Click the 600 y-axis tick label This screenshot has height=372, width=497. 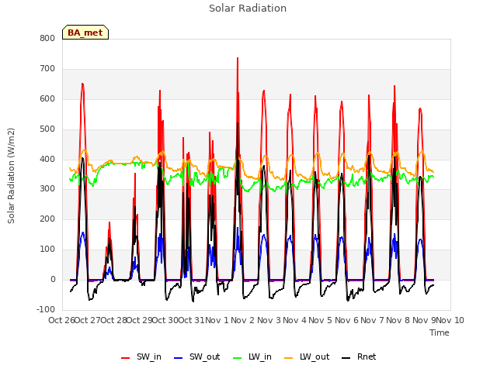tap(47, 98)
